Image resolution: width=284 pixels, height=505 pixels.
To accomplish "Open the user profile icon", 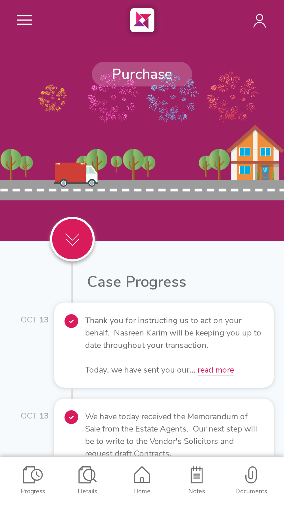I will pos(259,21).
